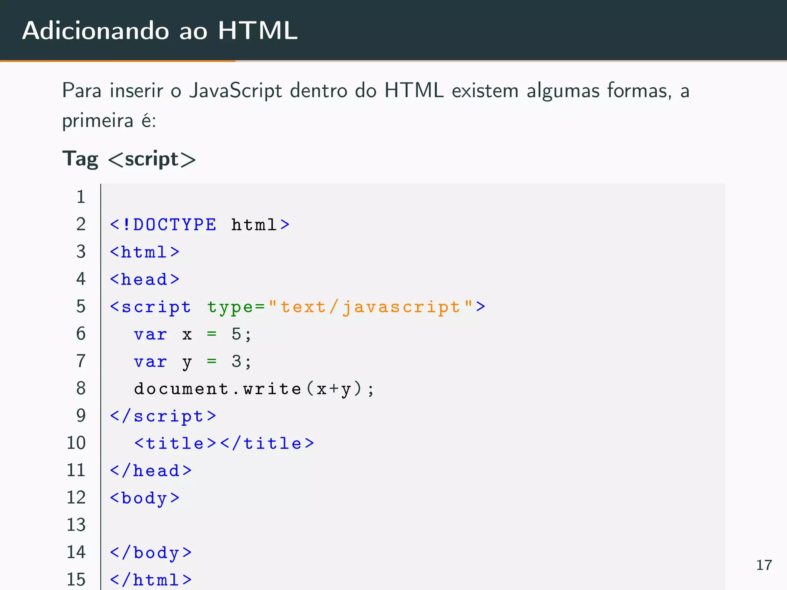Screen dimensions: 787x590
Task: Click the opening '<html>' code line
Action: tap(144, 252)
